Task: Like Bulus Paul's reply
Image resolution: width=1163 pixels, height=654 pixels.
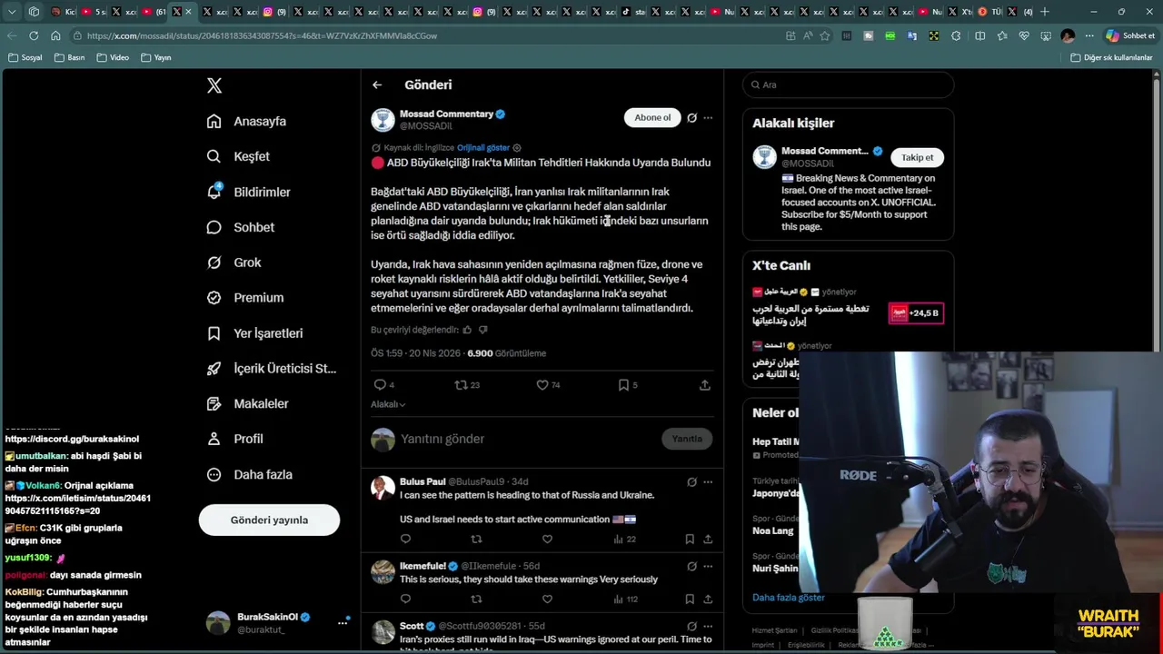Action: coord(547,539)
